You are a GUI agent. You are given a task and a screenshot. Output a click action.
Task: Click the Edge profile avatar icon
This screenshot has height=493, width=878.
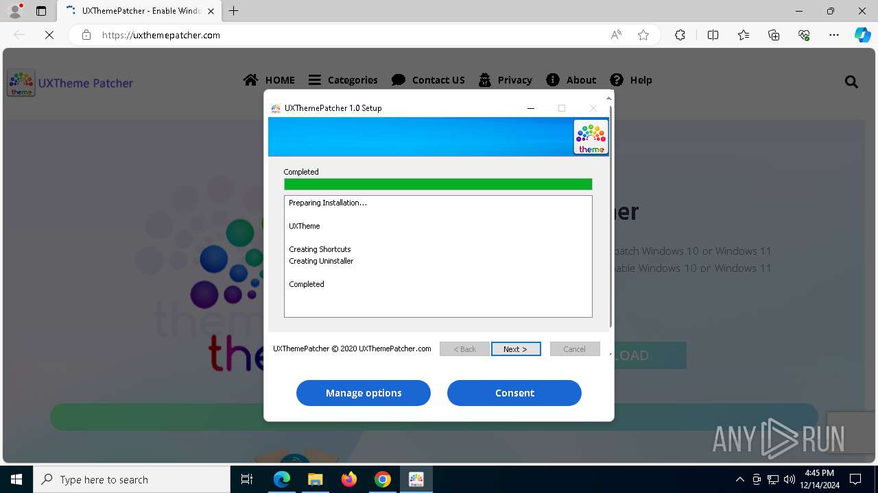point(15,11)
